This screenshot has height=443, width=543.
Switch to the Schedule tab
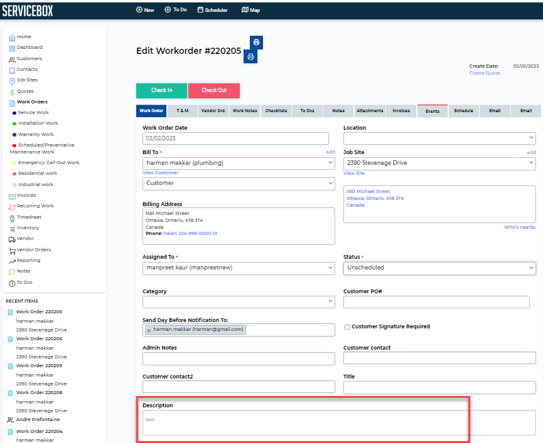463,111
